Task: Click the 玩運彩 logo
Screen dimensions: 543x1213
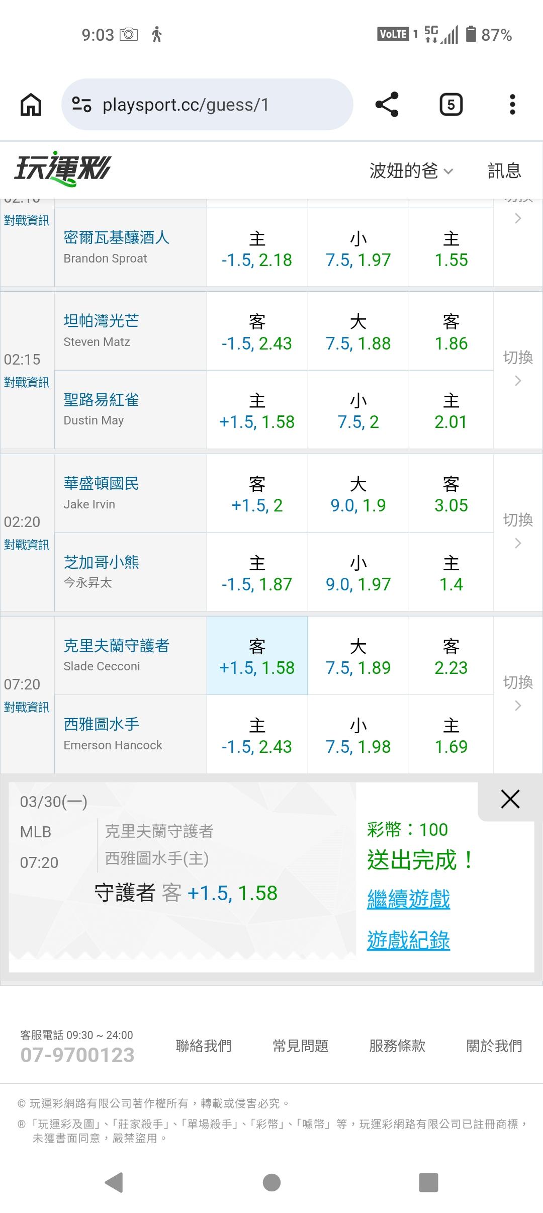Action: 62,169
